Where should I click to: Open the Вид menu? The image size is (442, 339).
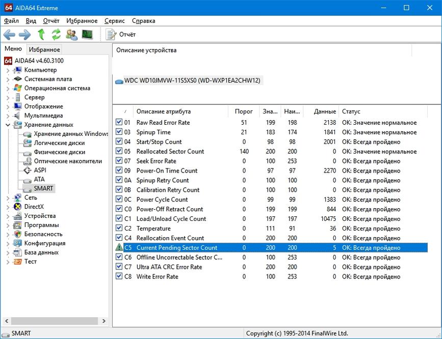31,21
